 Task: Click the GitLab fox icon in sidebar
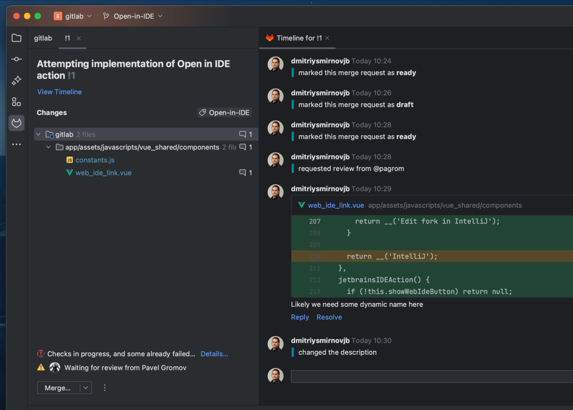(x=16, y=123)
